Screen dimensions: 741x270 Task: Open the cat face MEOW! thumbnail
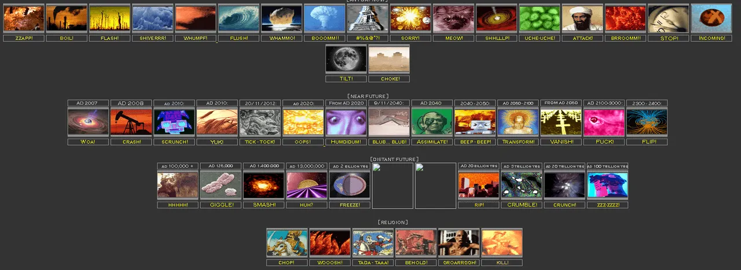click(x=453, y=19)
